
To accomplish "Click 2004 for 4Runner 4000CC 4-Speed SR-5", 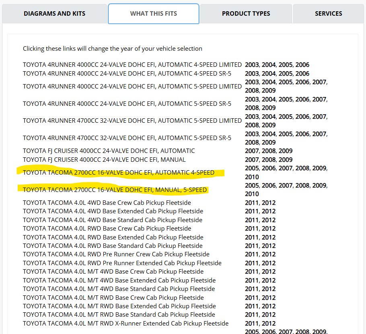I will pos(269,74).
